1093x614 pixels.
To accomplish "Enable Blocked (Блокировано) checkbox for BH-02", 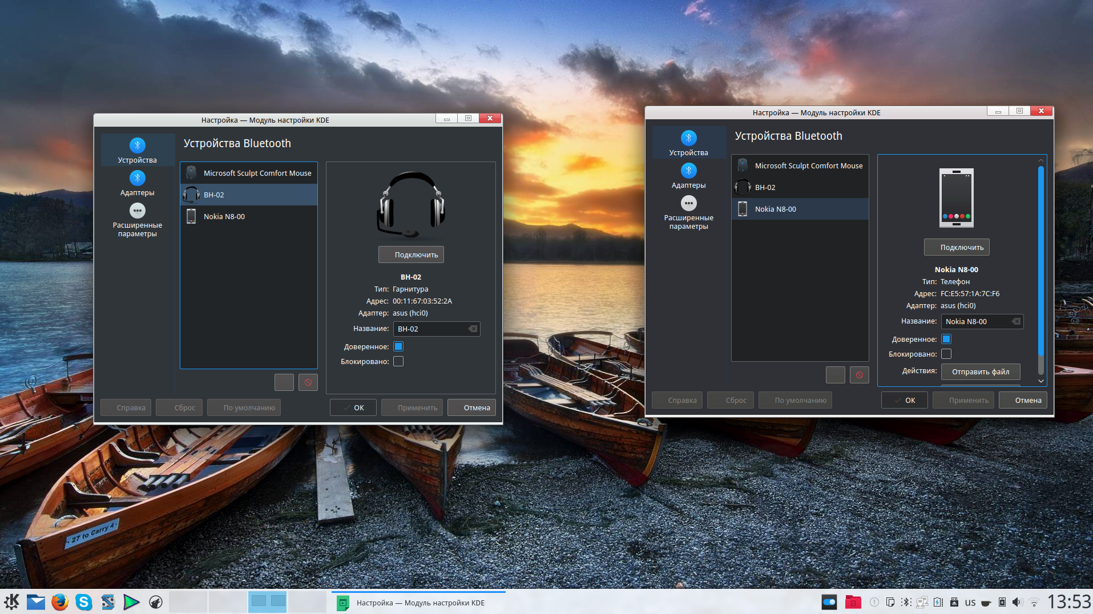I will point(398,361).
